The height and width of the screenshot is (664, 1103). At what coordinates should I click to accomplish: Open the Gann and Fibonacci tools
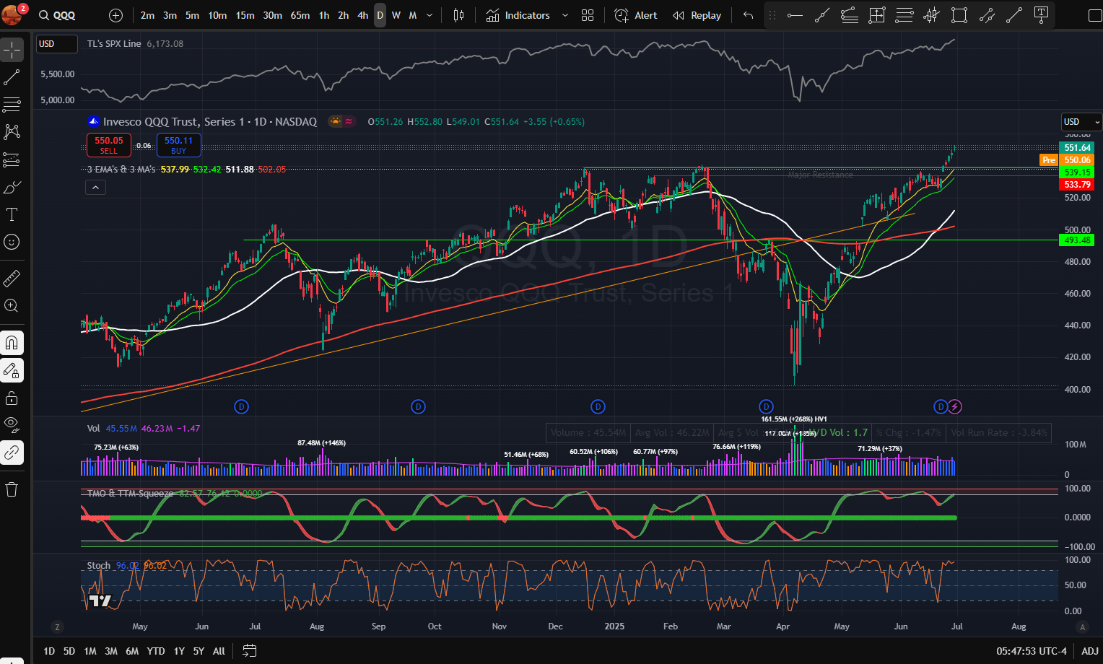[12, 105]
